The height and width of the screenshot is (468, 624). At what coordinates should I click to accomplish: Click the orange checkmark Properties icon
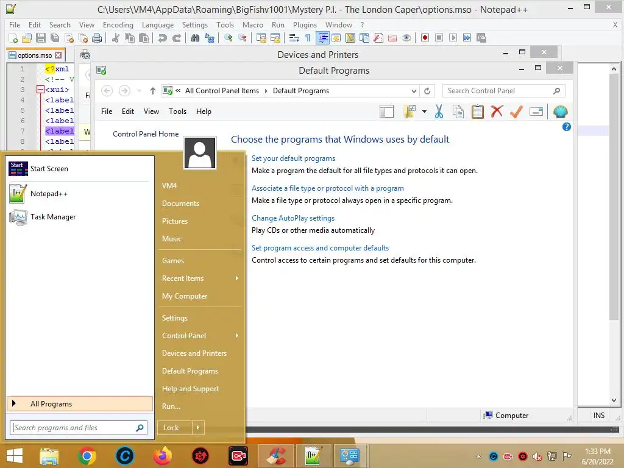pos(516,112)
